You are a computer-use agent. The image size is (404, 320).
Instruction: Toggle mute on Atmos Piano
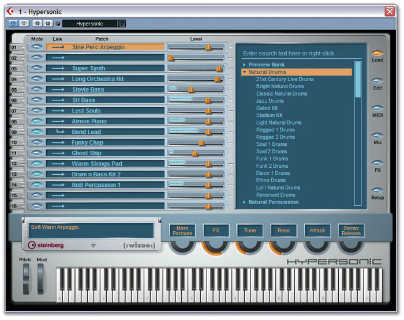(x=37, y=121)
